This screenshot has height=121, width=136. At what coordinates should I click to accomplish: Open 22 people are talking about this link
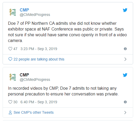click(39, 59)
